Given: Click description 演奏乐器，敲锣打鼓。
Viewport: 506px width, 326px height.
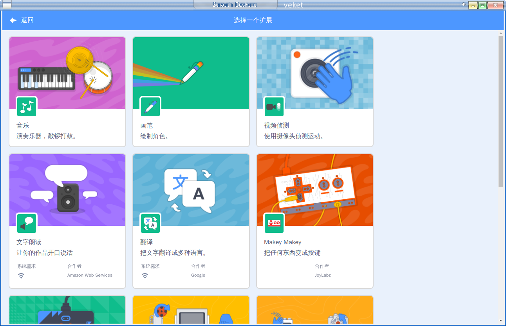Looking at the screenshot, I should click(x=47, y=136).
